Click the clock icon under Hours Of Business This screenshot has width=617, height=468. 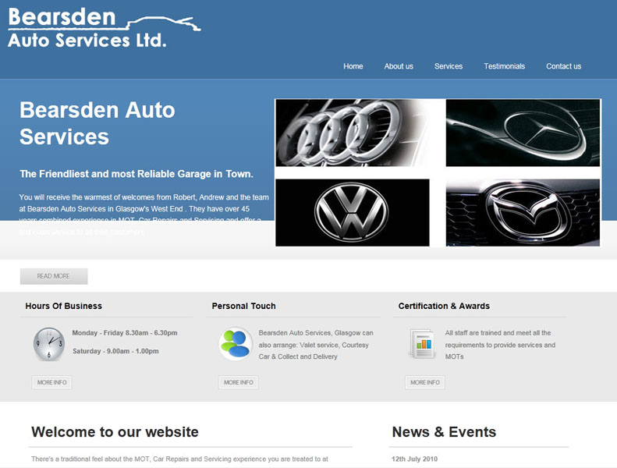pos(49,344)
